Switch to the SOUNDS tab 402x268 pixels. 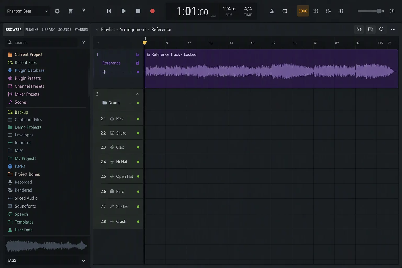coord(65,30)
